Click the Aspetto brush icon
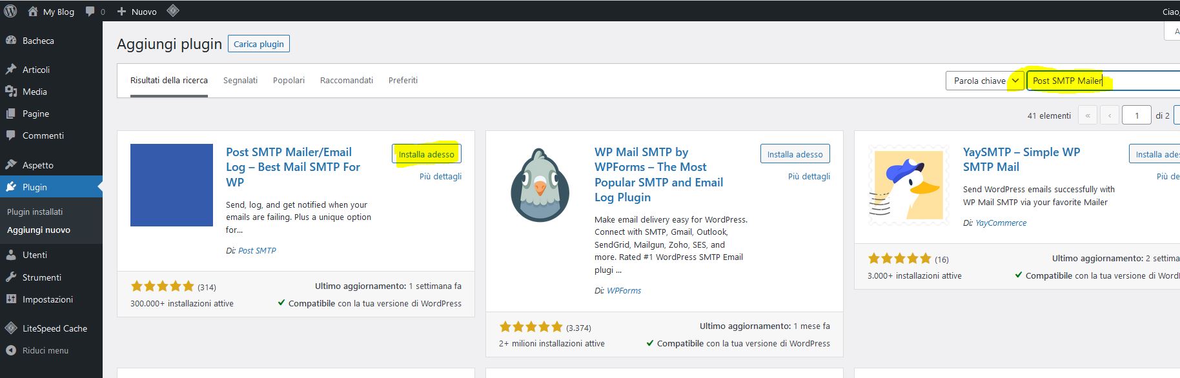The height and width of the screenshot is (378, 1180). coord(11,164)
